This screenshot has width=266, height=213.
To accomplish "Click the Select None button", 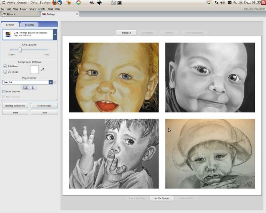I will pyautogui.click(x=148, y=33).
